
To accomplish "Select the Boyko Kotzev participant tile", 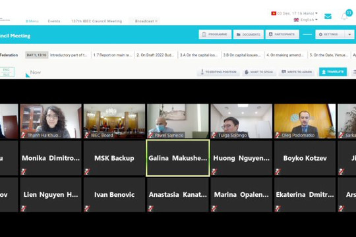I will [x=305, y=158].
